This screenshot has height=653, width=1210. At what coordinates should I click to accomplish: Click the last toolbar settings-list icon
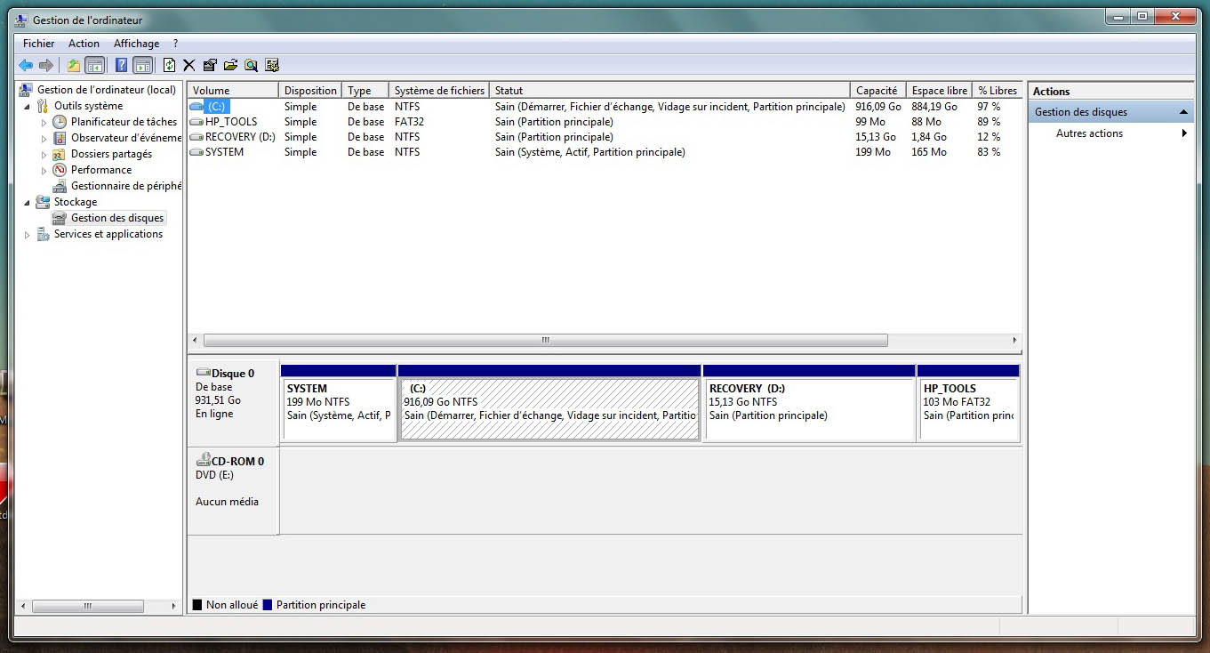click(272, 65)
